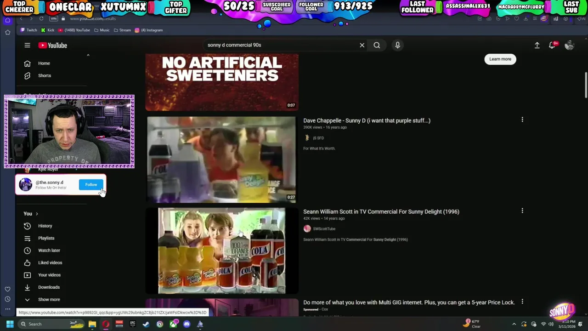Click the Dave Chappelle - Sunny D title
This screenshot has width=588, height=331.
coord(367,120)
